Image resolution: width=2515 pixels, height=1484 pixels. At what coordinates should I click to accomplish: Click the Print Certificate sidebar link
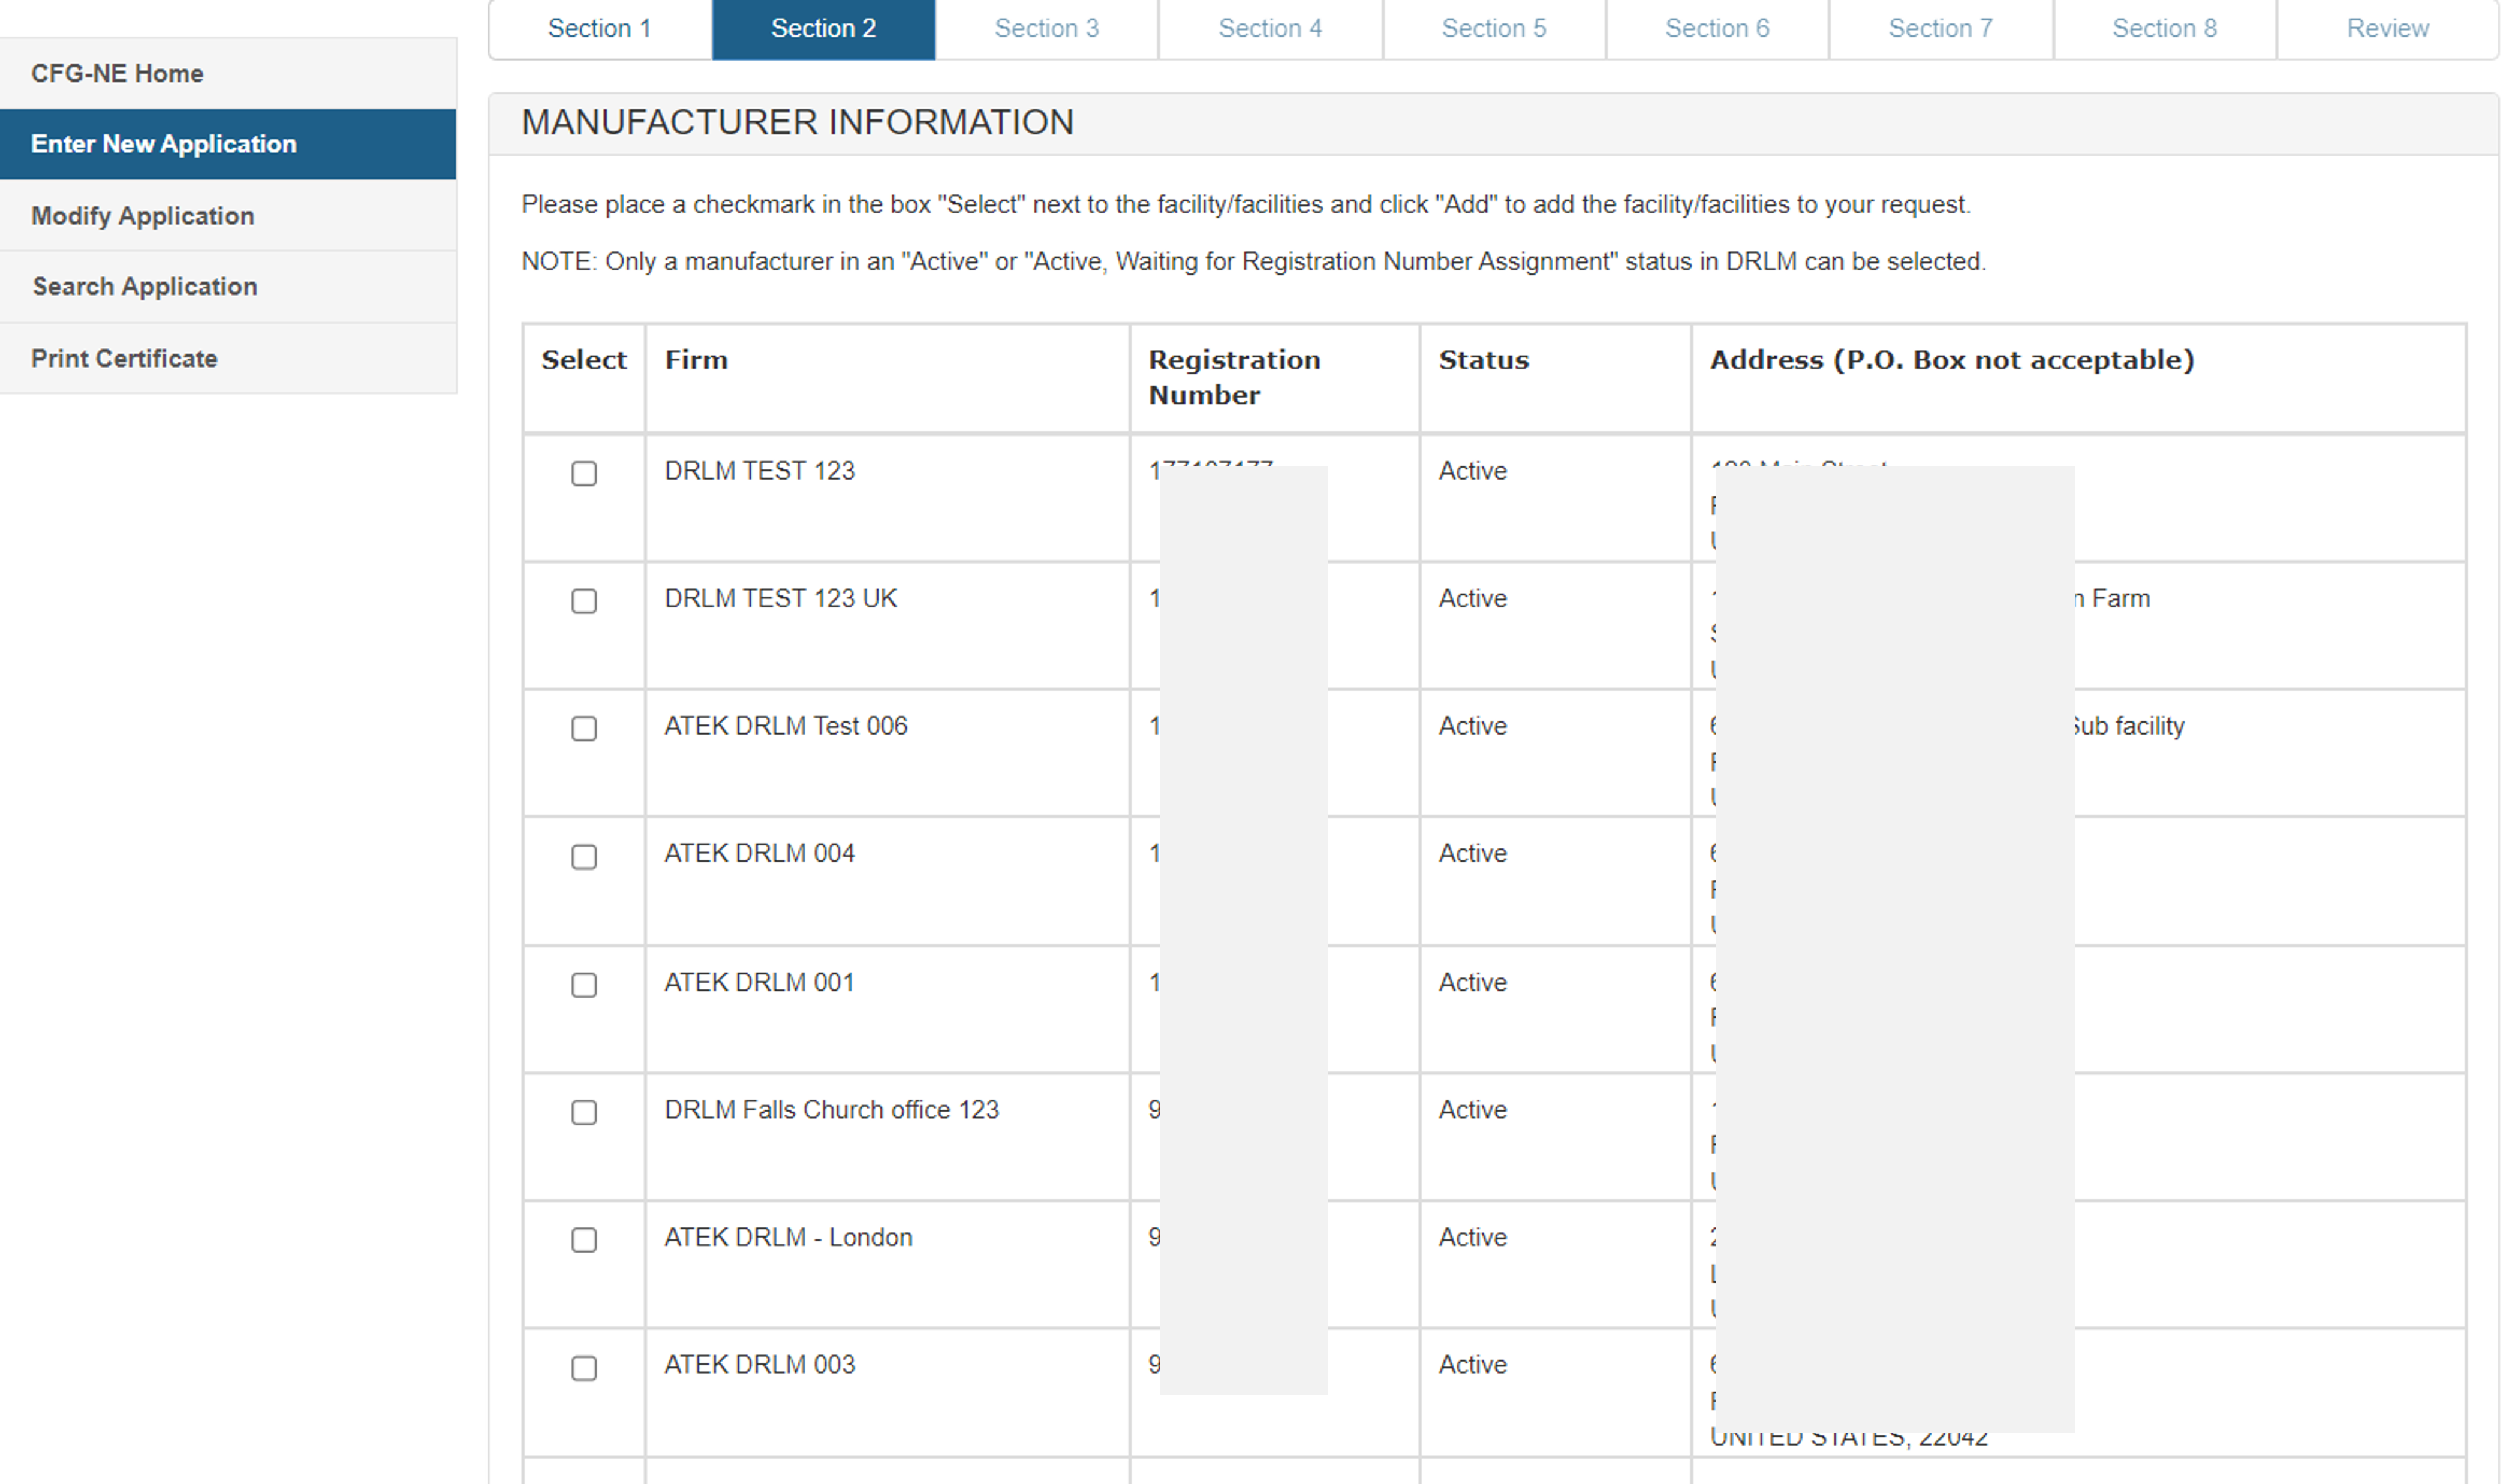124,358
